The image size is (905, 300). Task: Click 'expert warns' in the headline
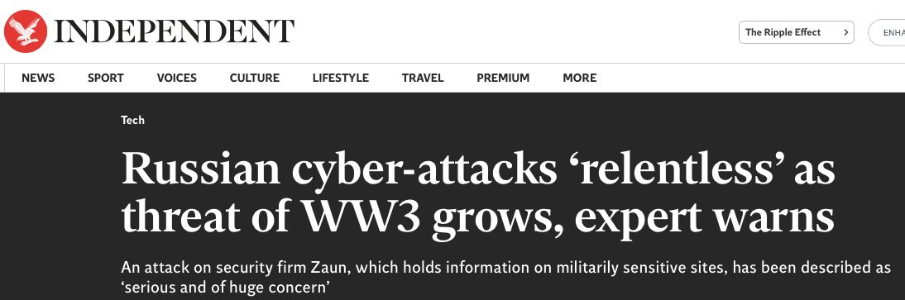coord(704,219)
